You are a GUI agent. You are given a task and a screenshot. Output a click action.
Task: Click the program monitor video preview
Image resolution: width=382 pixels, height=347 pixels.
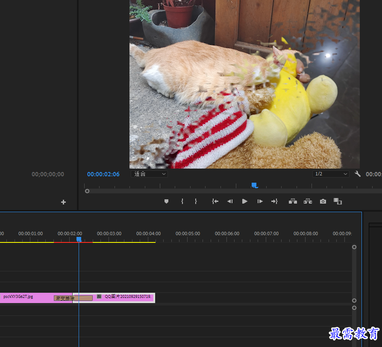(244, 84)
